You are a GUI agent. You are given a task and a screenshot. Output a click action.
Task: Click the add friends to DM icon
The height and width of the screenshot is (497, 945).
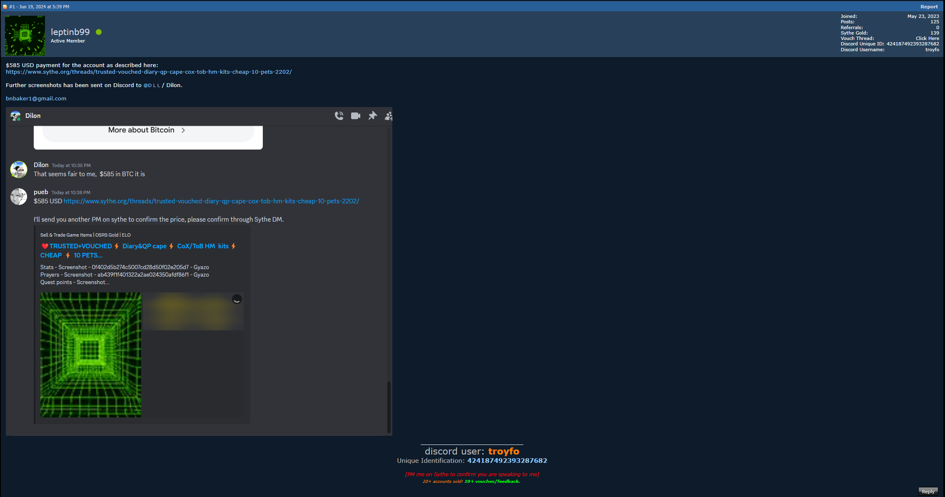click(x=388, y=116)
